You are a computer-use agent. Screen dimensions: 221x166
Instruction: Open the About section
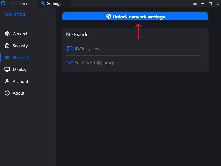(18, 93)
